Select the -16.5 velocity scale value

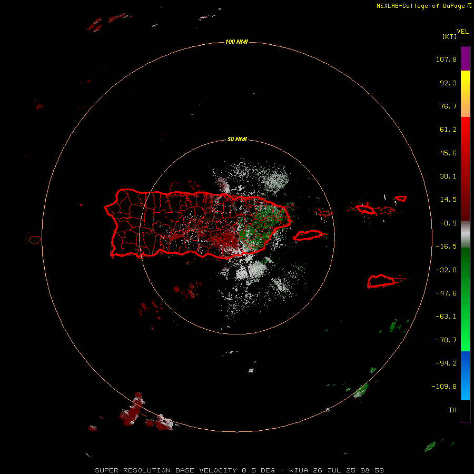tap(446, 246)
